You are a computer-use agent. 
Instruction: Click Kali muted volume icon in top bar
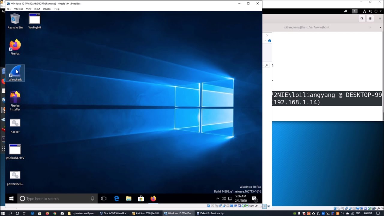[370, 11]
